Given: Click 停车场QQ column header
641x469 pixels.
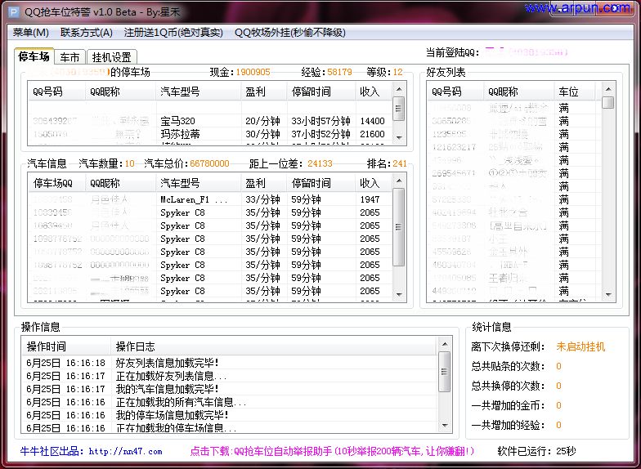Looking at the screenshot, I should (56, 183).
